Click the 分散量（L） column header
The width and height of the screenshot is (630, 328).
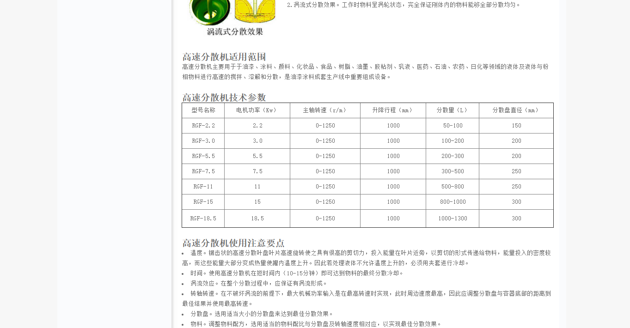click(453, 110)
